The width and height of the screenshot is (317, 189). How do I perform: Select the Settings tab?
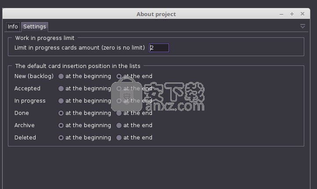[35, 27]
